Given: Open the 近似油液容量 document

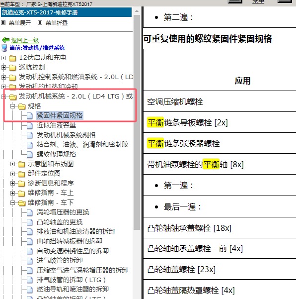Looking at the screenshot, I should point(56,125).
